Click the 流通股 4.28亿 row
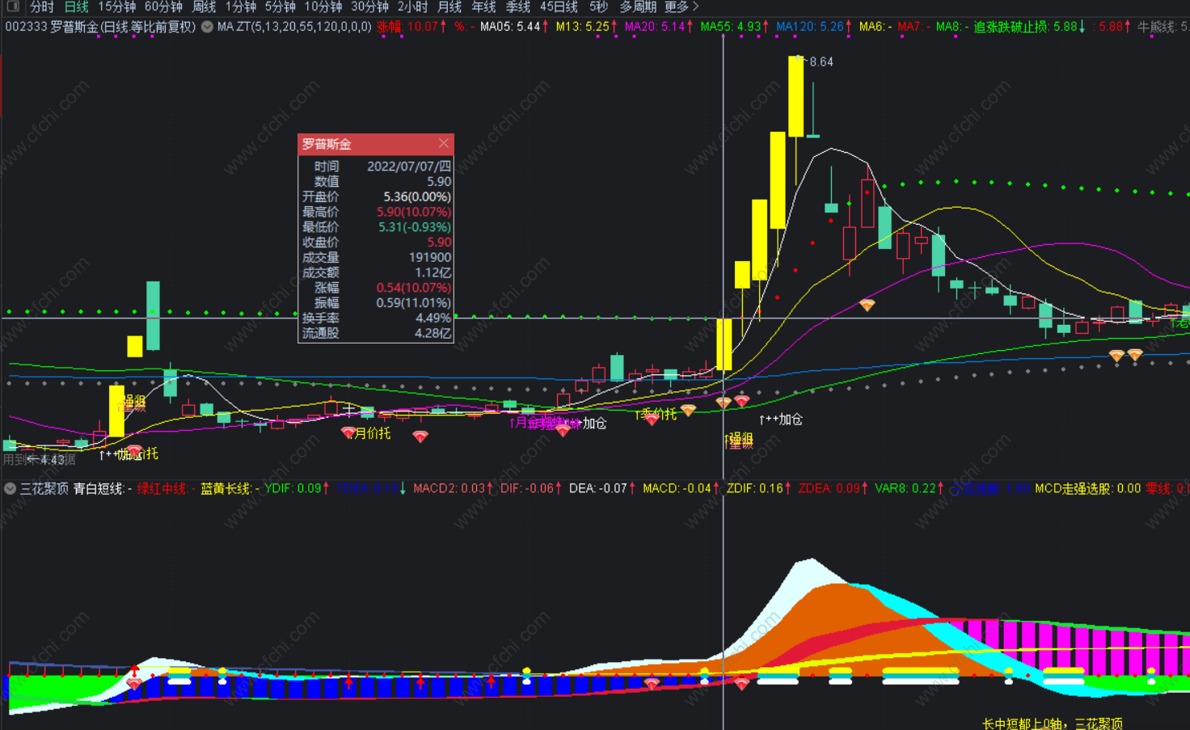Image resolution: width=1190 pixels, height=730 pixels. coord(376,333)
